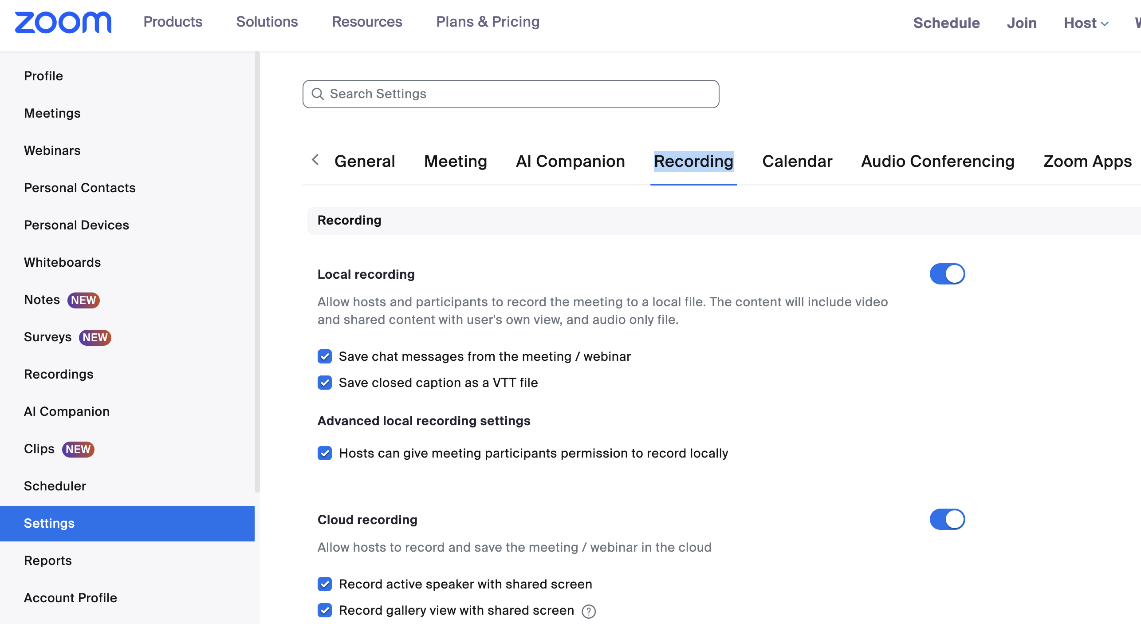Uncheck Save closed caption as VTT file
The width and height of the screenshot is (1141, 624).
[x=325, y=383]
